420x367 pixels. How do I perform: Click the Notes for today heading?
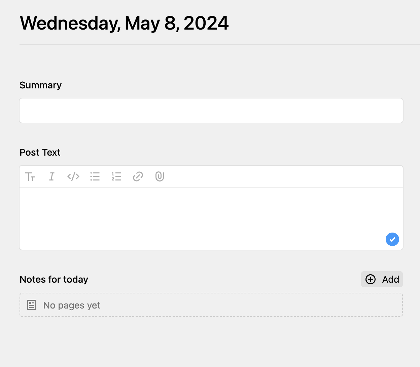[54, 279]
